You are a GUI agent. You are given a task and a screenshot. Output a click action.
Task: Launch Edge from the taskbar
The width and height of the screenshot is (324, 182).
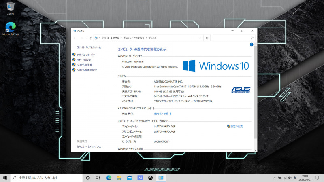(109, 178)
